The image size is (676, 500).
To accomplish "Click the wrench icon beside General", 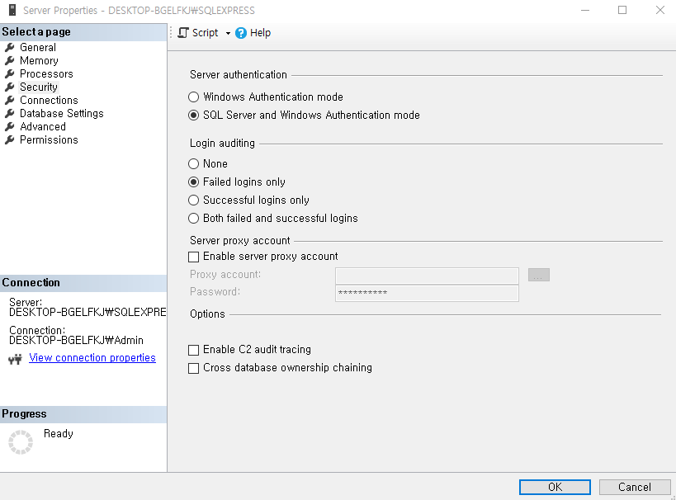I will 9,47.
